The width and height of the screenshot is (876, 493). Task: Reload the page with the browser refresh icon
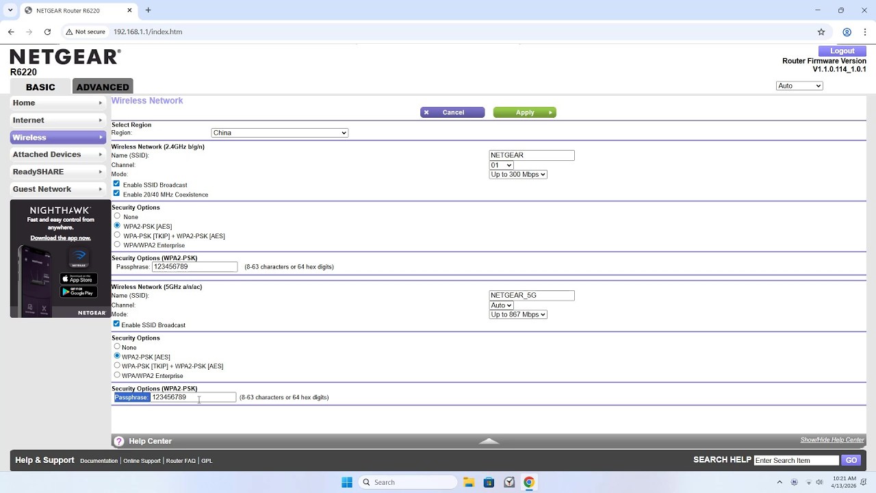pyautogui.click(x=47, y=31)
